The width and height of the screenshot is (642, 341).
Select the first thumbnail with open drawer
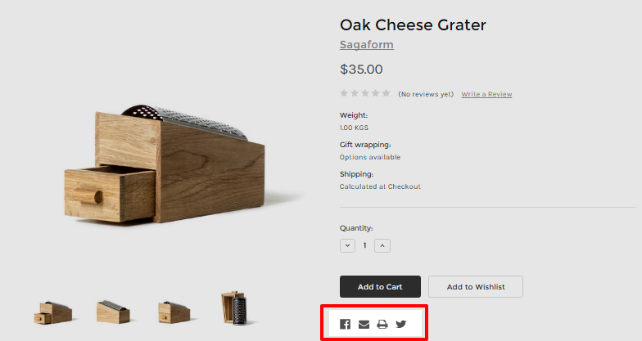pyautogui.click(x=53, y=312)
